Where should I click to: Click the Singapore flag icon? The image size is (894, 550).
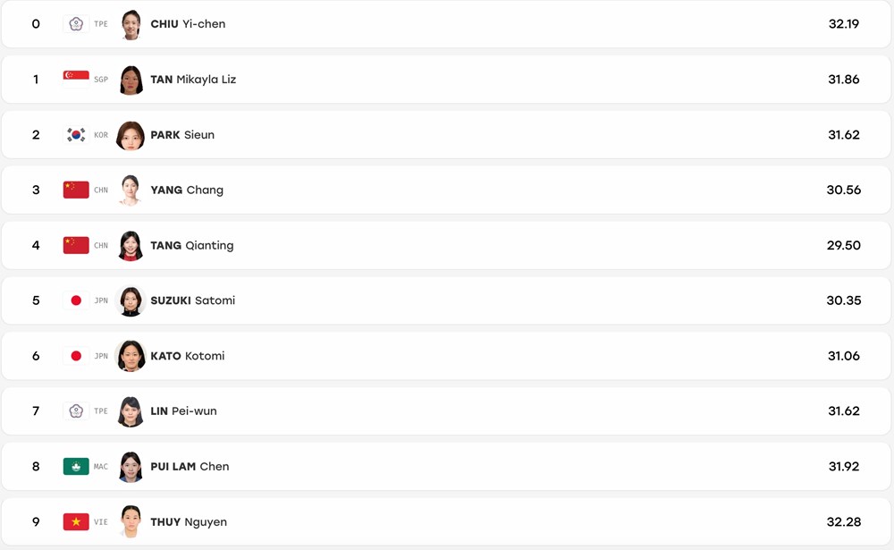pos(76,80)
